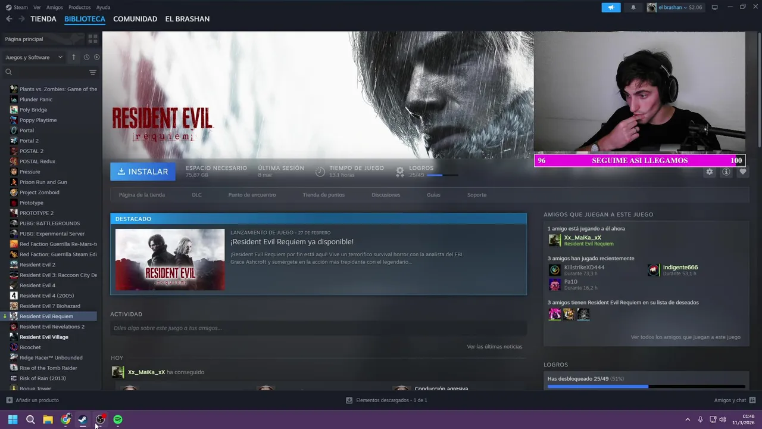
Task: Open Spotify from the Windows taskbar
Action: coord(118,419)
